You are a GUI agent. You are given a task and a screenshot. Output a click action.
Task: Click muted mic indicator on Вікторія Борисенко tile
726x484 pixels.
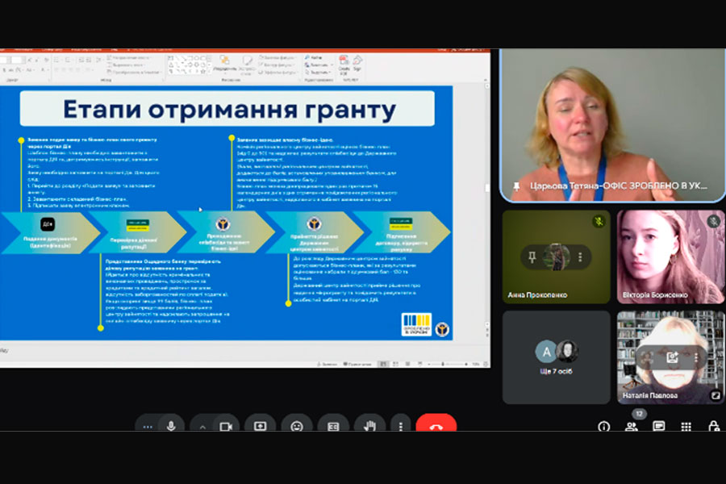(714, 221)
